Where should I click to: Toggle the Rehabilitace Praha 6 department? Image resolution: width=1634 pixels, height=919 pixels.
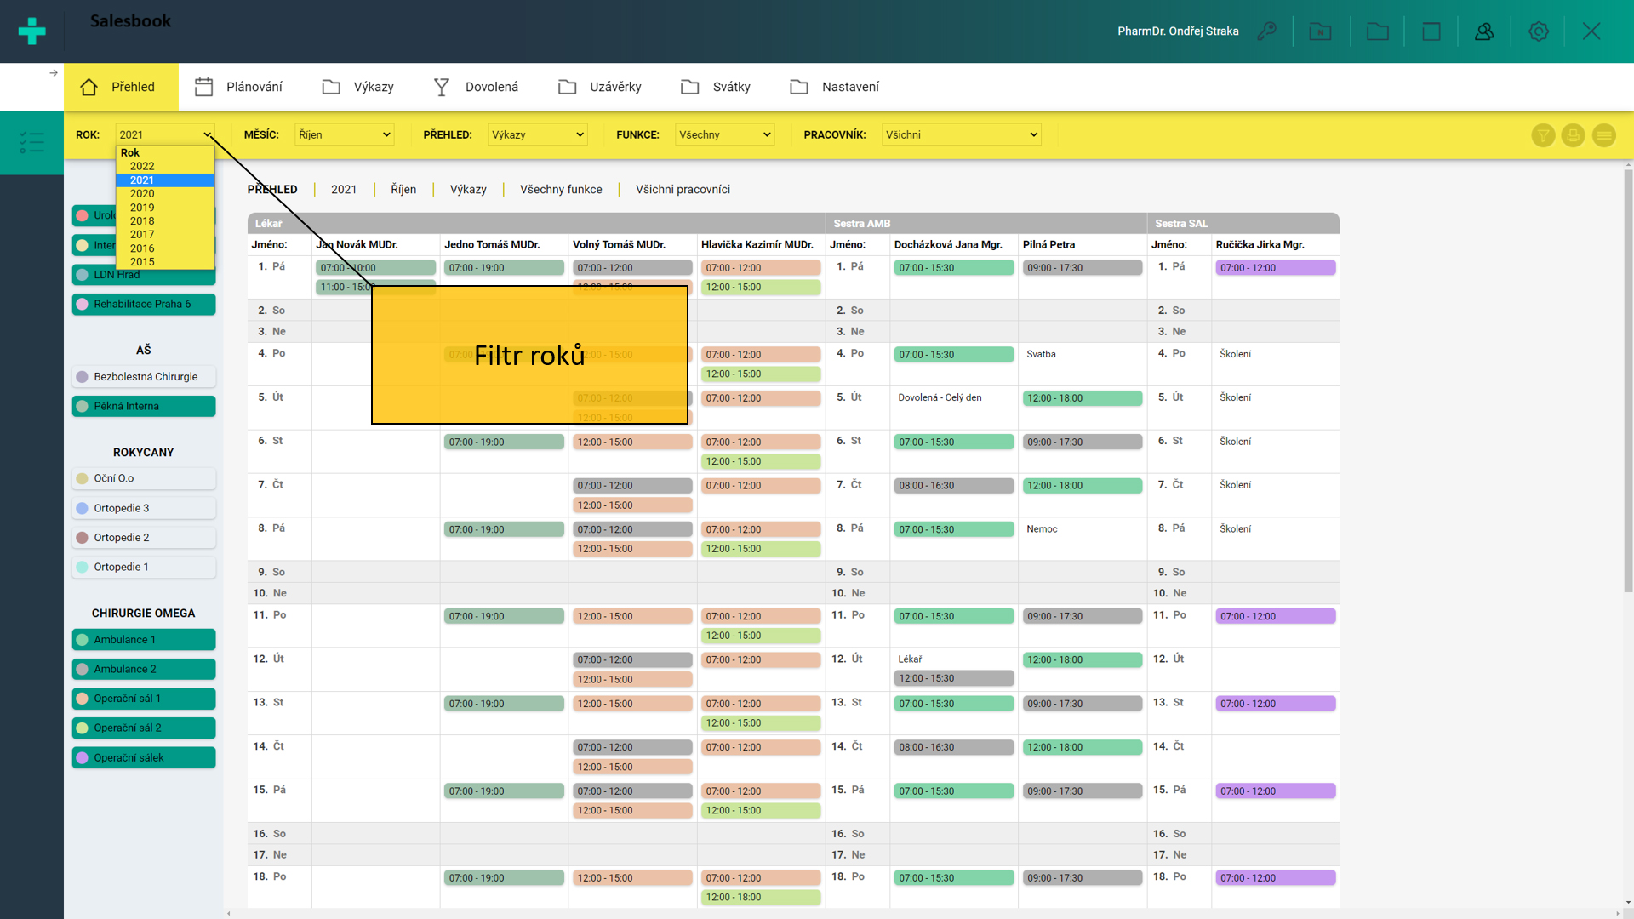[x=143, y=304]
